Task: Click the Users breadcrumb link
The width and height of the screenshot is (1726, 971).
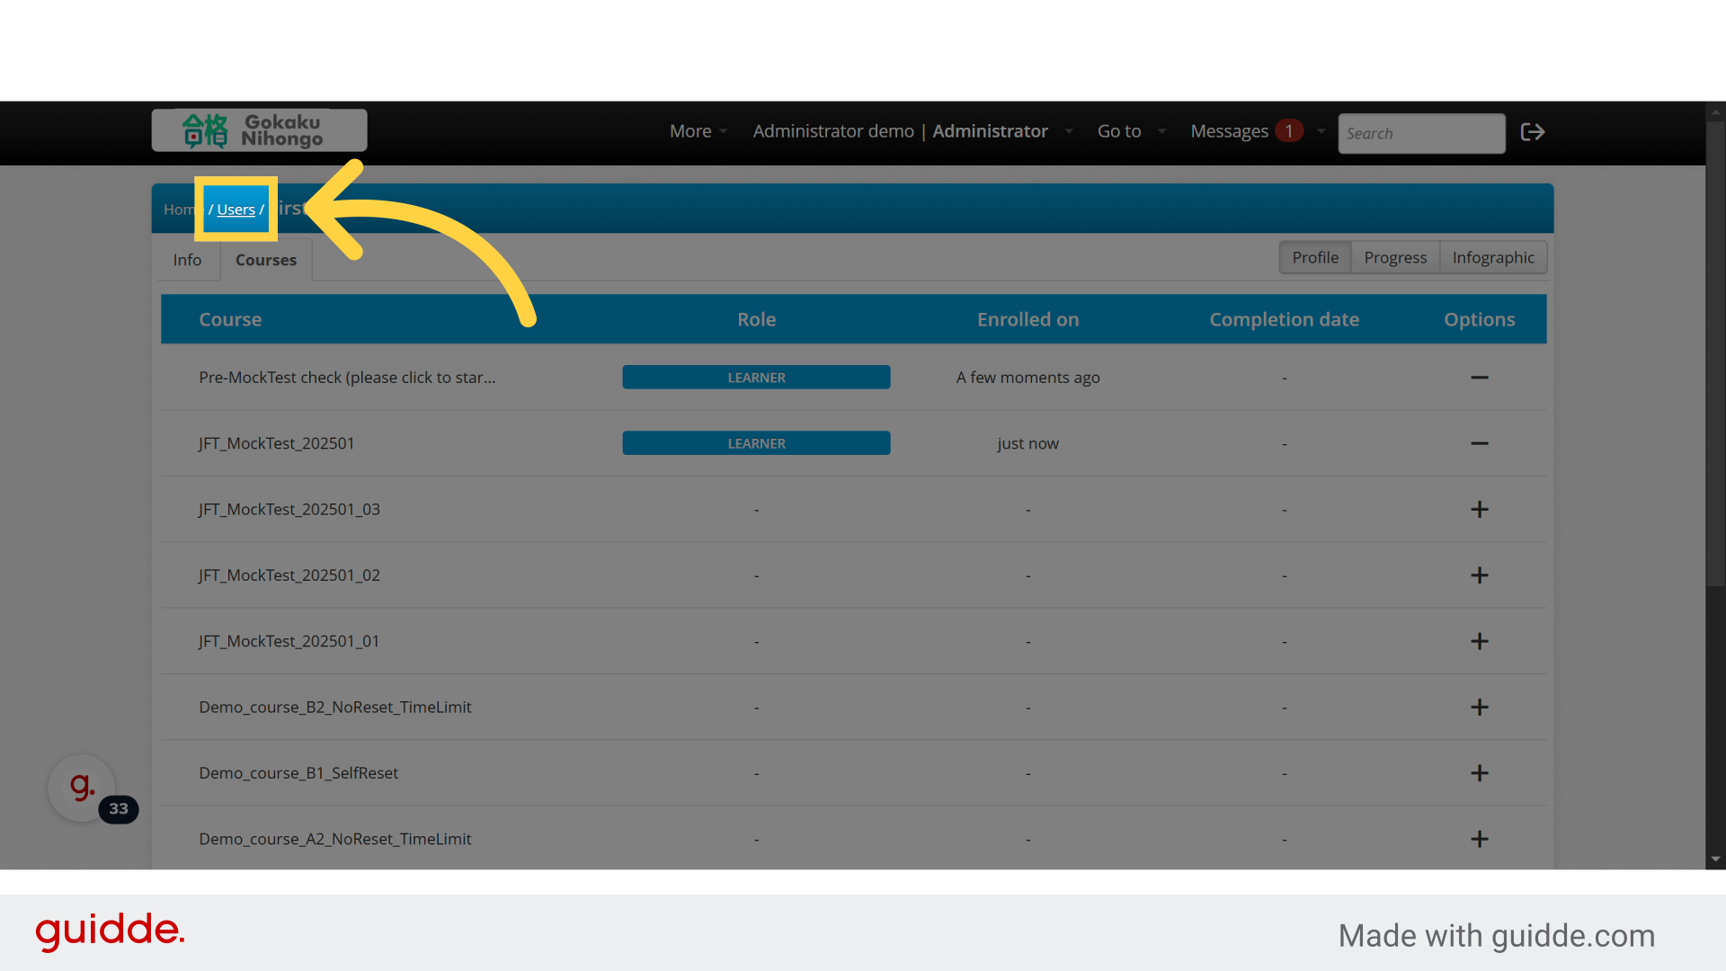Action: pyautogui.click(x=236, y=209)
